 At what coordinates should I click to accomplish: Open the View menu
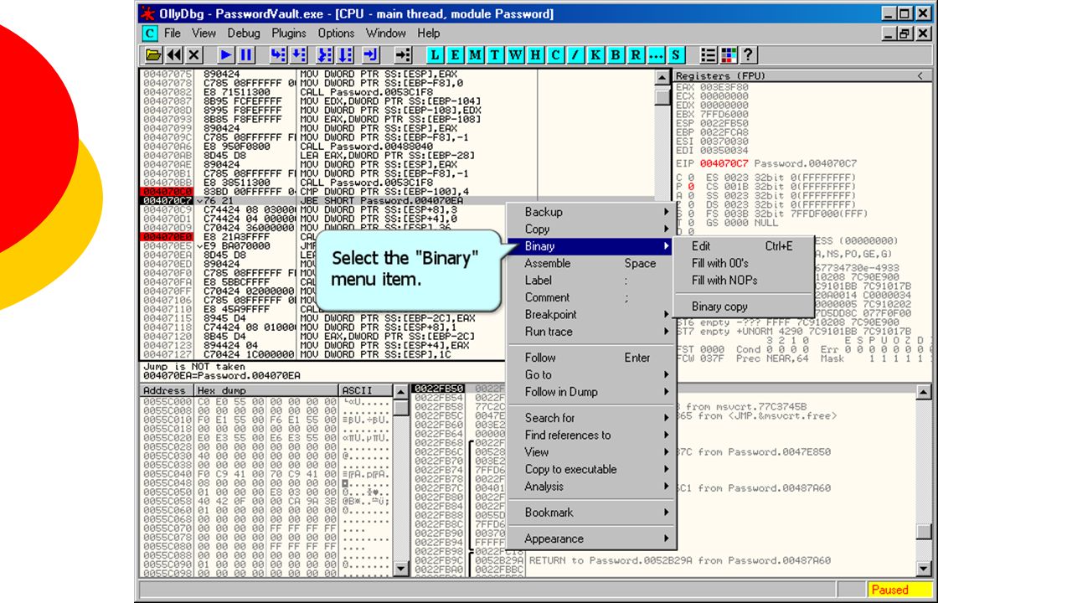point(204,33)
